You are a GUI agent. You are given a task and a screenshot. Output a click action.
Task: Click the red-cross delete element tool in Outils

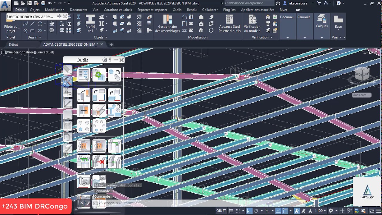click(x=99, y=162)
